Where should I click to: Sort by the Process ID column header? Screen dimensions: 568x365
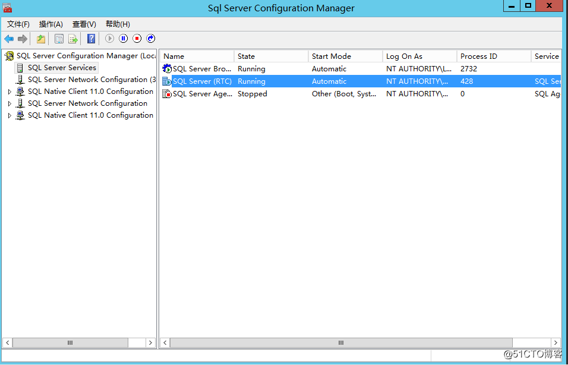(494, 56)
